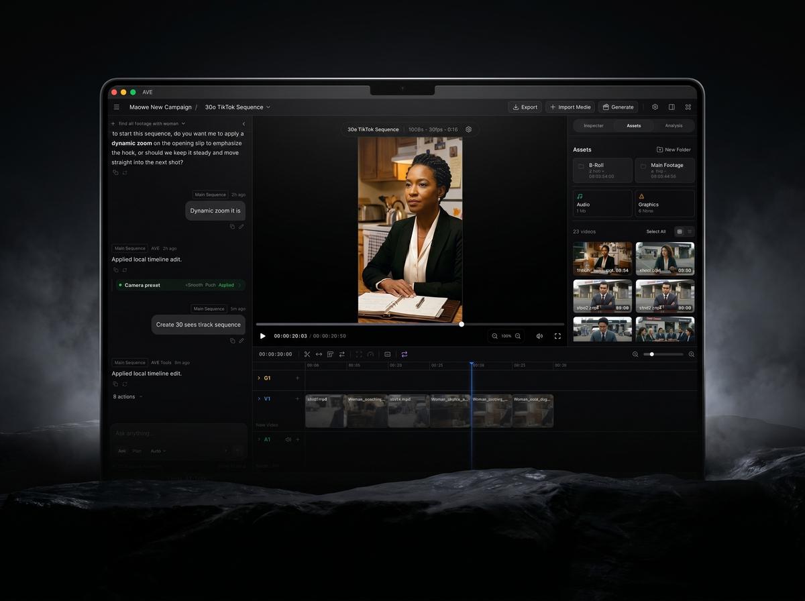Toggle the purple loop icon
Image resolution: width=805 pixels, height=601 pixels.
[x=405, y=354]
